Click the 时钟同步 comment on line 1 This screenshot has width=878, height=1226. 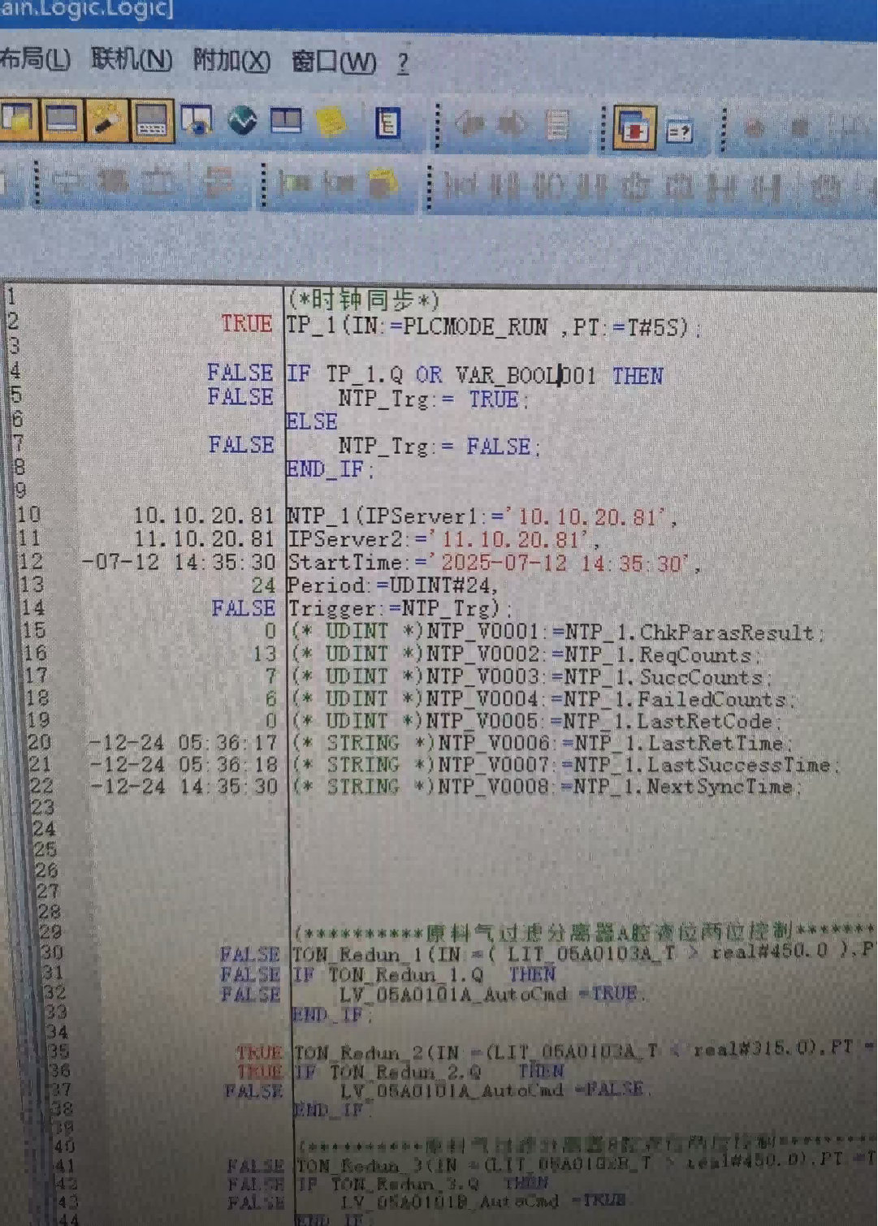pos(363,300)
